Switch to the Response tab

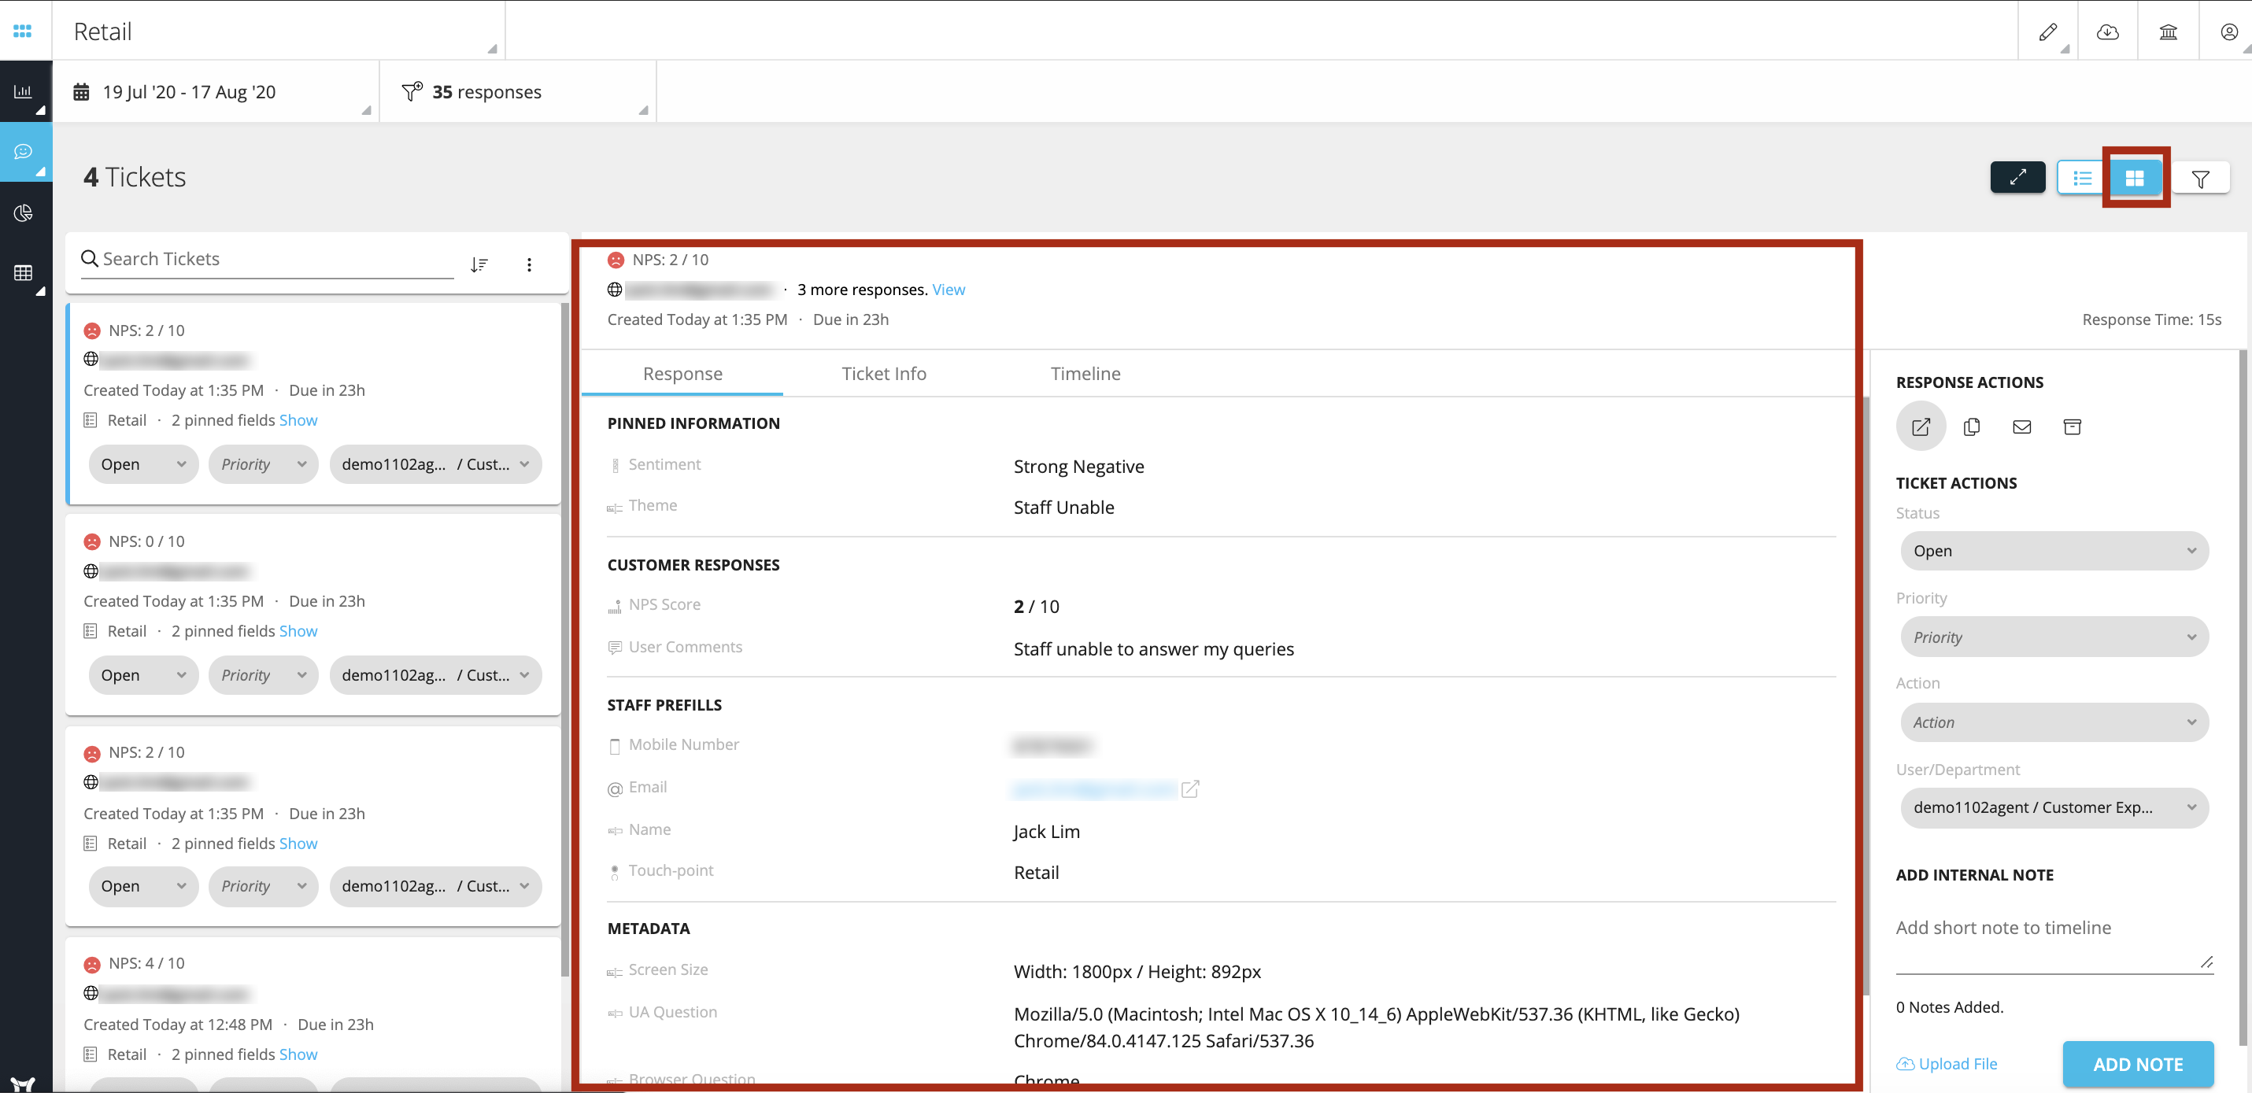[x=682, y=374]
